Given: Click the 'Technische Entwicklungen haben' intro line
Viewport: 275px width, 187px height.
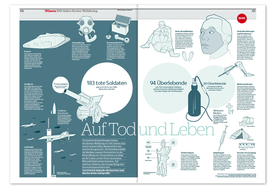Looking at the screenshot, I should coord(100,140).
